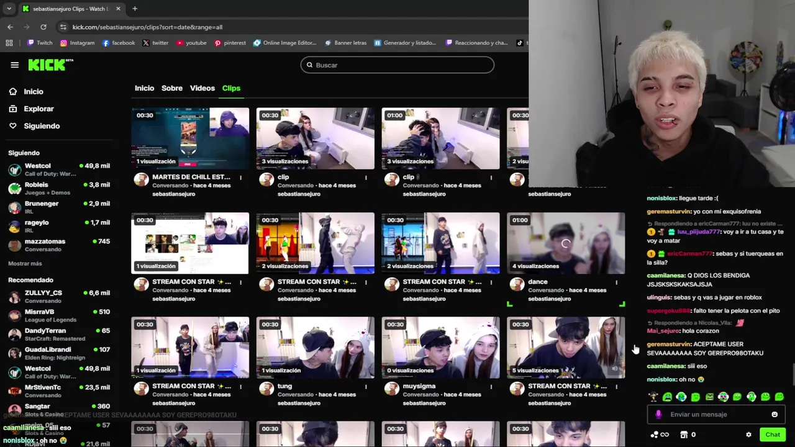Open options menu for MARTES DE CHILL clip
The image size is (795, 447).
(x=240, y=178)
